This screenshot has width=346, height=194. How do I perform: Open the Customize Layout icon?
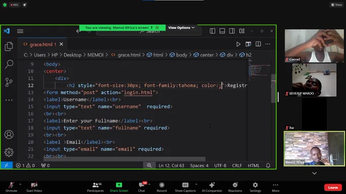[242, 31]
